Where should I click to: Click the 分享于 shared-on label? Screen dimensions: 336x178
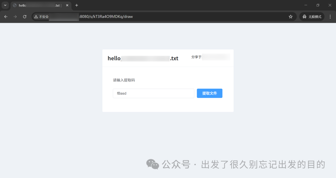tap(196, 57)
